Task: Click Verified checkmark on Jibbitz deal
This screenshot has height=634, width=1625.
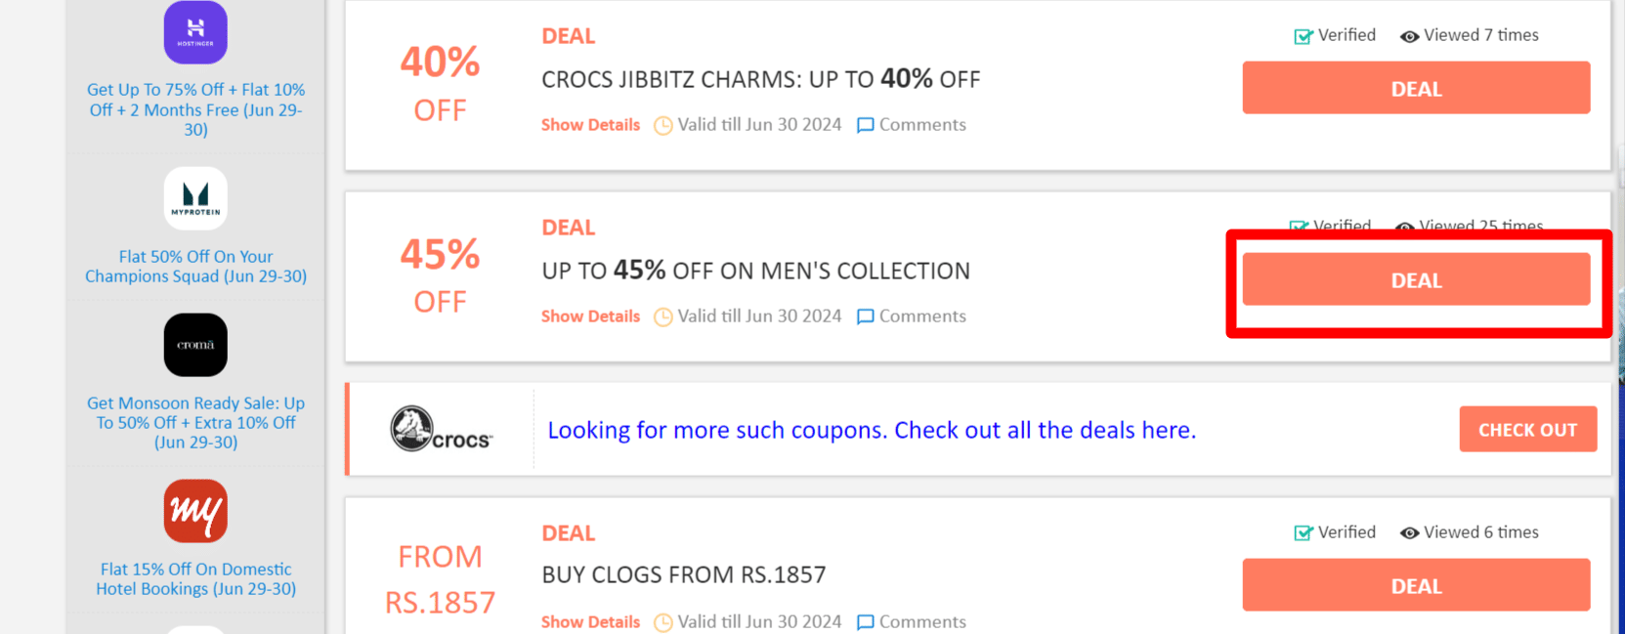Action: pos(1304,36)
